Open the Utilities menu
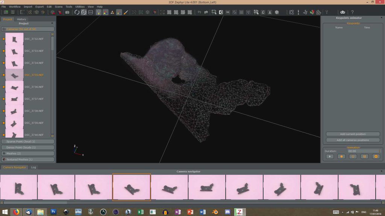This screenshot has width=385, height=216. [80, 7]
